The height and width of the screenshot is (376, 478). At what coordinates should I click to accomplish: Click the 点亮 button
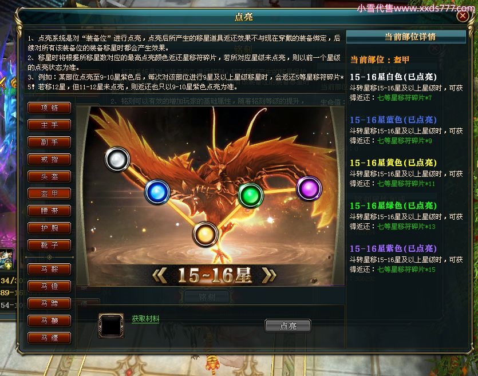(288, 326)
